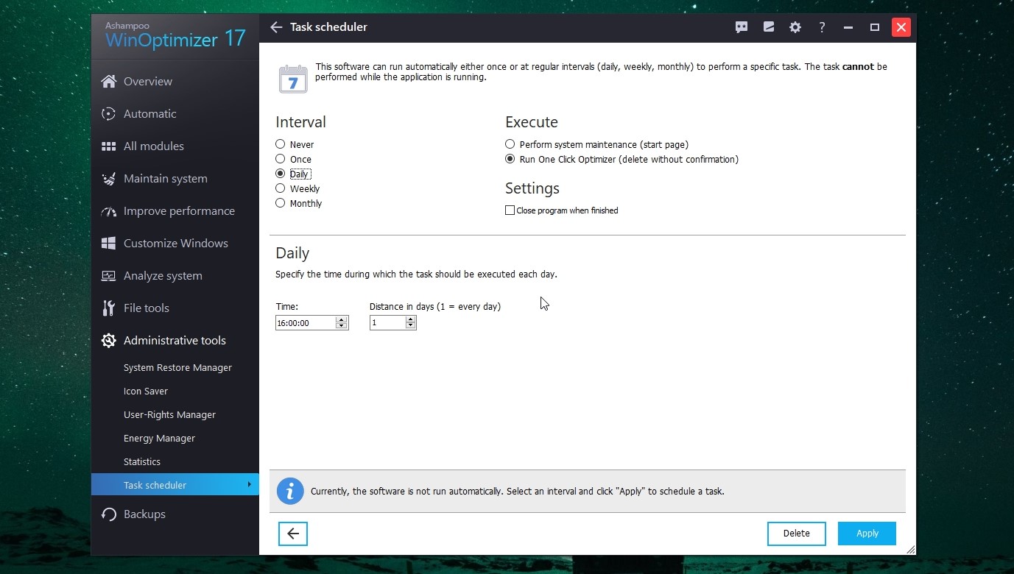Click the Ashampoo WinOptimizer 17 logo
Image resolution: width=1014 pixels, height=574 pixels.
(175, 35)
